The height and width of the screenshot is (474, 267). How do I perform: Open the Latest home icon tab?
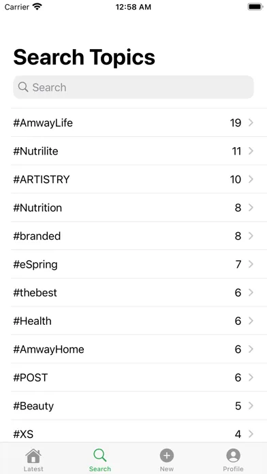tap(33, 456)
